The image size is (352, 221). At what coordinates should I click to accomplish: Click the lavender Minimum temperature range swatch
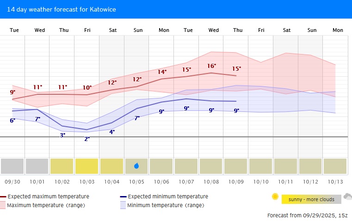pyautogui.click(x=123, y=205)
